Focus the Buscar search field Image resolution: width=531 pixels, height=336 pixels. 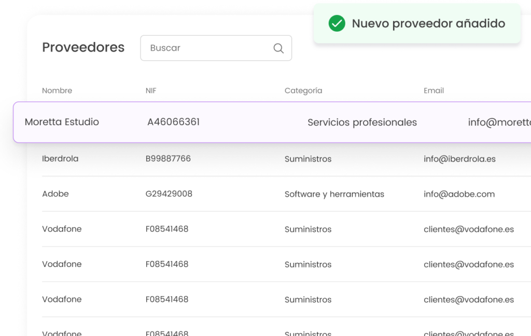click(x=216, y=48)
